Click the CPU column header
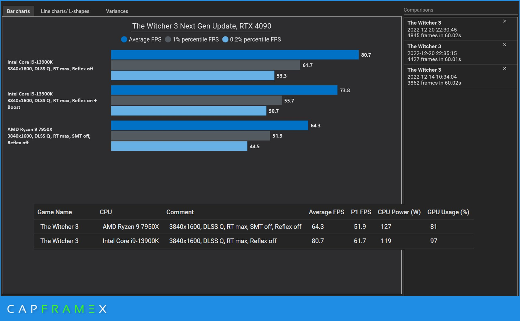 (106, 212)
